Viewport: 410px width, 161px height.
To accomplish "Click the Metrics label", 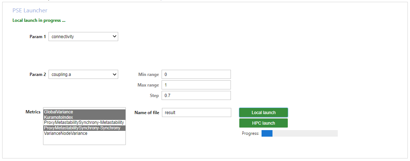I will (33, 112).
